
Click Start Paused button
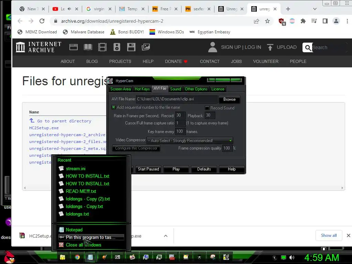pos(148,169)
